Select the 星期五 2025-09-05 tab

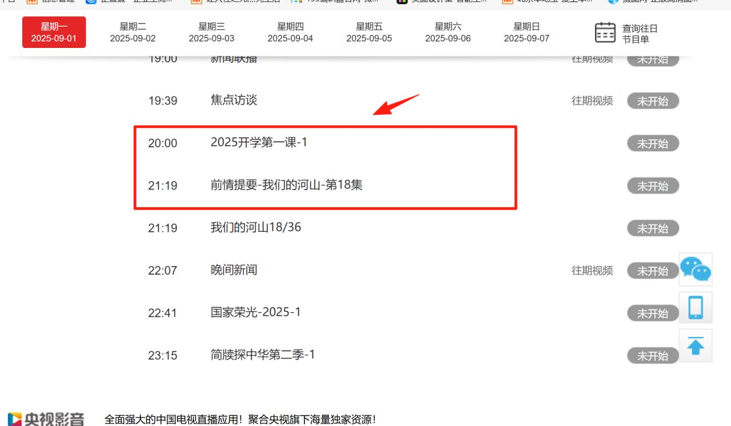click(x=369, y=33)
